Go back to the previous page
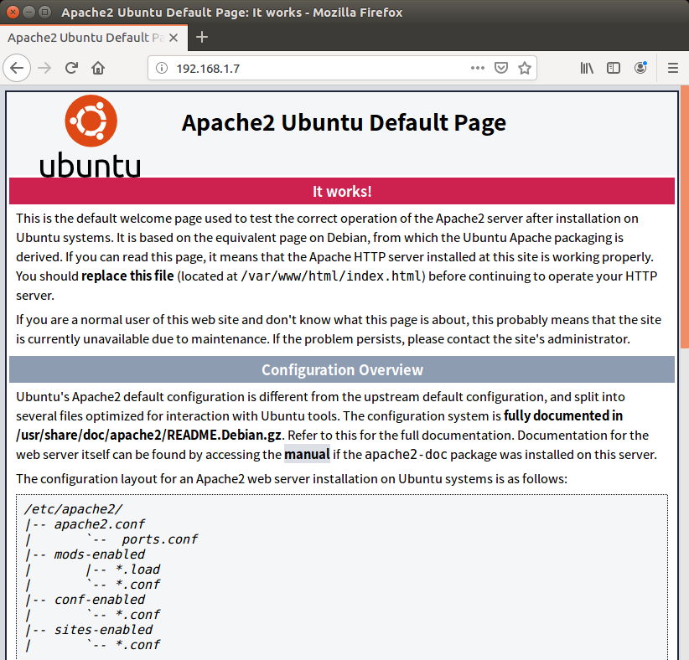Viewport: 689px width, 660px height. 17,68
